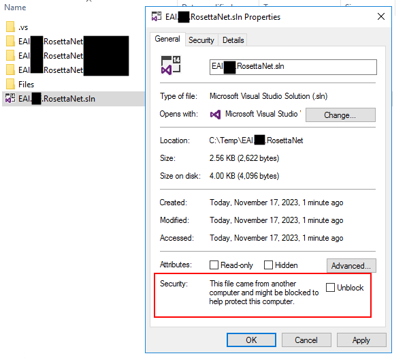Enable the Read-only attribute checkbox
The height and width of the screenshot is (358, 407).
[214, 265]
